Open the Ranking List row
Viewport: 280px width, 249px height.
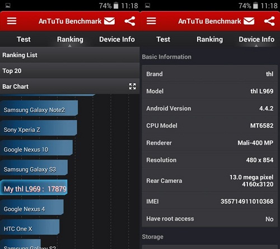pyautogui.click(x=69, y=55)
